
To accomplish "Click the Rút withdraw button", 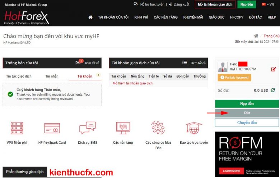I will tap(247, 113).
